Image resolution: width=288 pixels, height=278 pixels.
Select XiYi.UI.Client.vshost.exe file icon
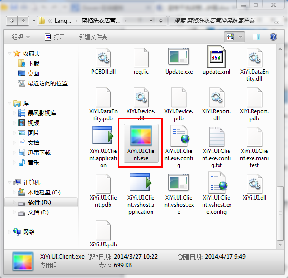178,183
